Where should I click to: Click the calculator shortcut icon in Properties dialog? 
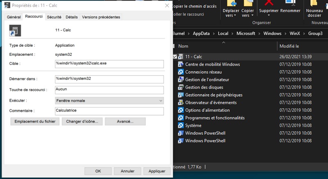click(15, 30)
